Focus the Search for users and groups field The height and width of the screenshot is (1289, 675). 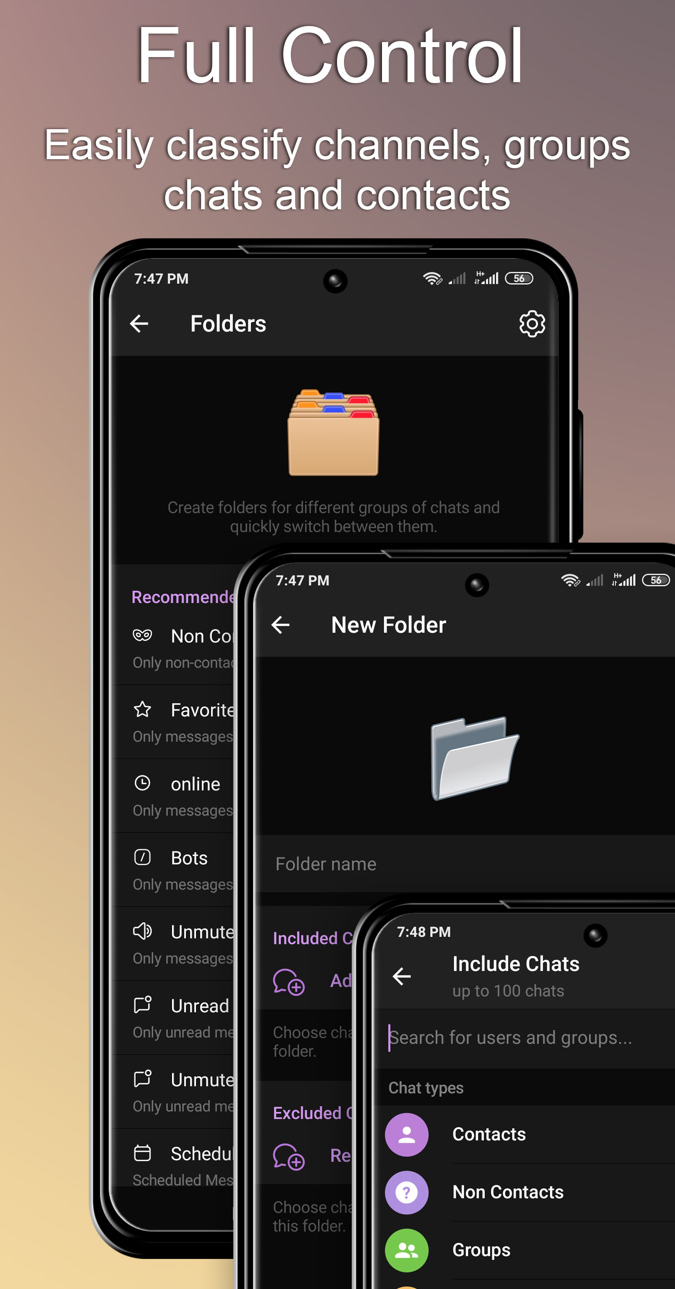click(525, 1038)
